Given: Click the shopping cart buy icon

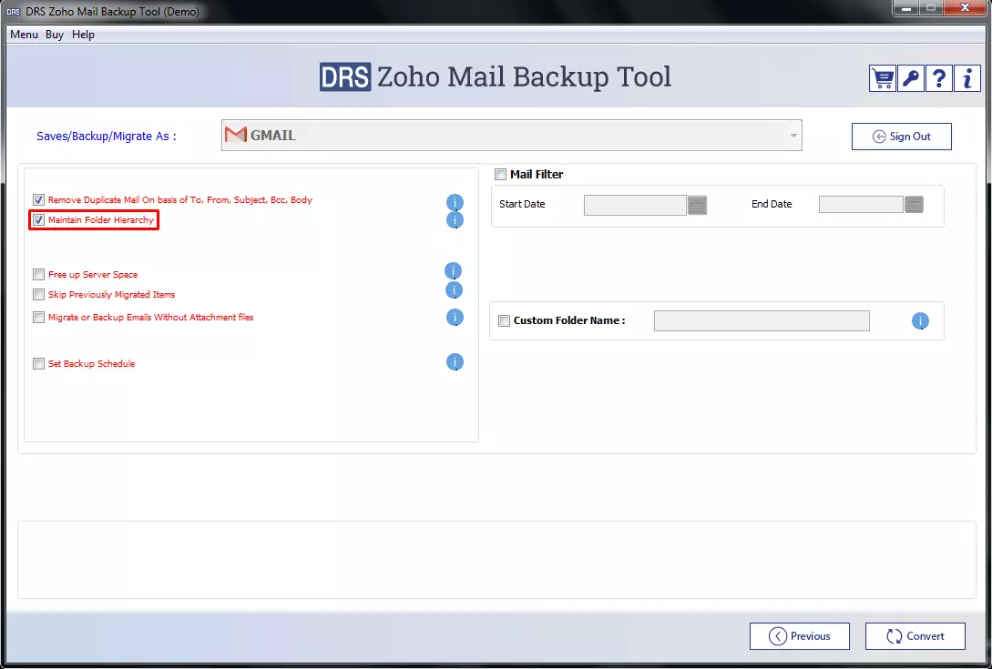Looking at the screenshot, I should pos(883,78).
